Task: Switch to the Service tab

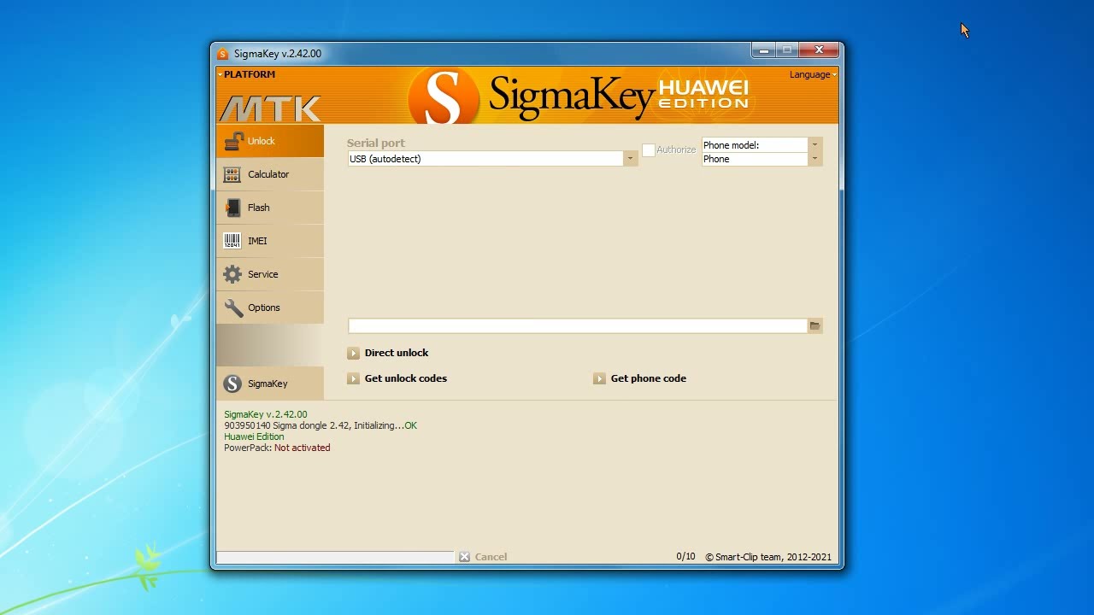Action: pyautogui.click(x=270, y=274)
